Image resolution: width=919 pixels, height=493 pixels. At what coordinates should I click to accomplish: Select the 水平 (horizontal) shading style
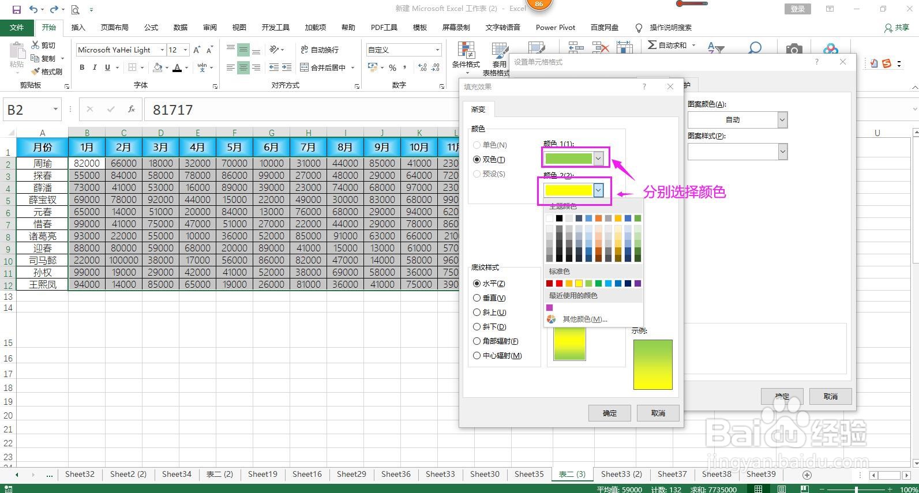[477, 283]
